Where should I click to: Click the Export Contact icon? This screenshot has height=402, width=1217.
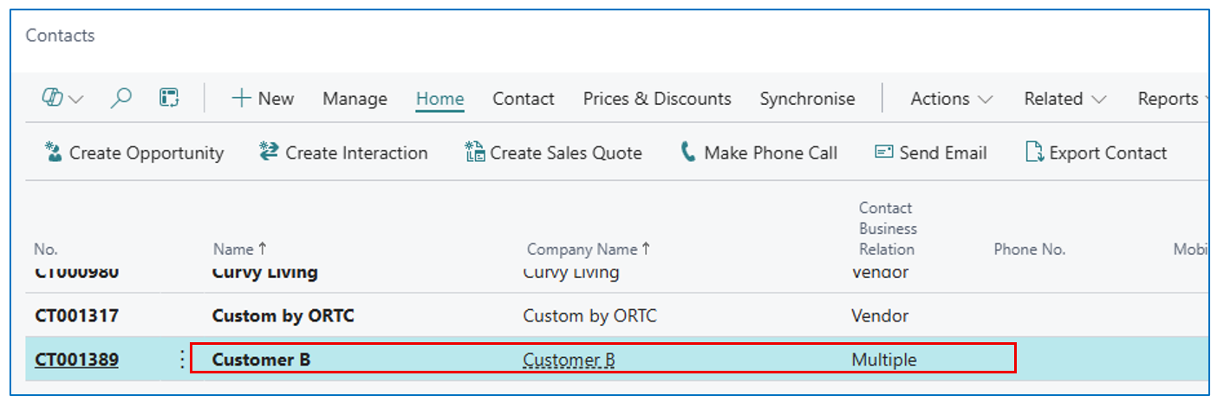click(x=1033, y=153)
